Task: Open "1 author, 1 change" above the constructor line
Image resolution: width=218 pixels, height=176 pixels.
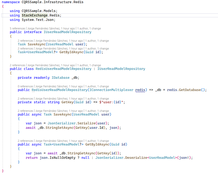Action: (x=97, y=86)
